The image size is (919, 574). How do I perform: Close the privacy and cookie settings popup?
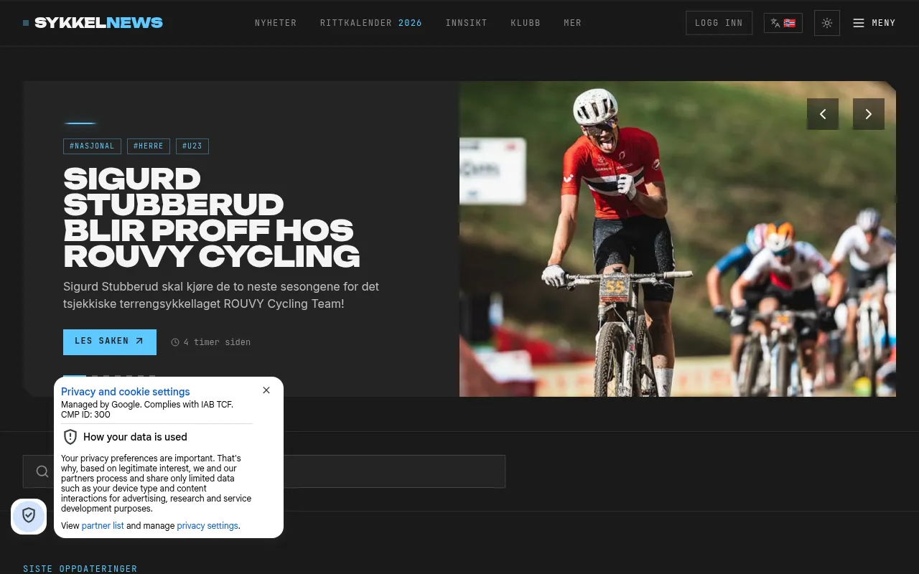266,390
